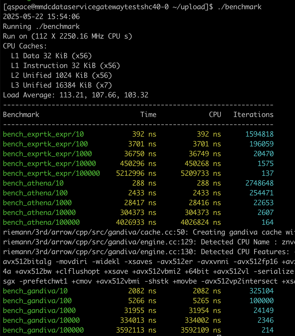Click the 'L1 Instruction 32 KiB (x56)' line

coord(66,66)
